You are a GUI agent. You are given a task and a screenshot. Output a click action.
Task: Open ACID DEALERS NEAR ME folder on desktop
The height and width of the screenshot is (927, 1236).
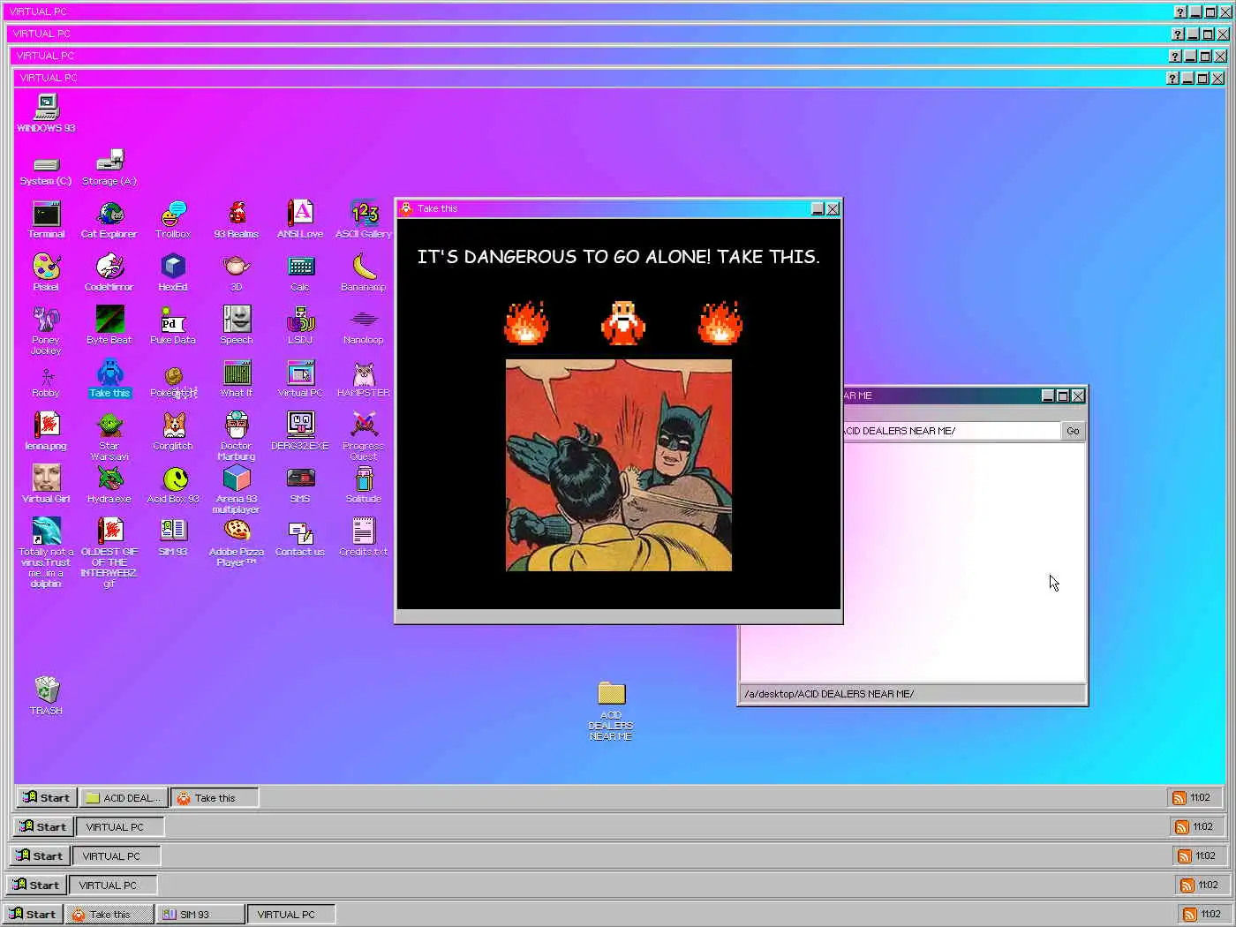(611, 711)
